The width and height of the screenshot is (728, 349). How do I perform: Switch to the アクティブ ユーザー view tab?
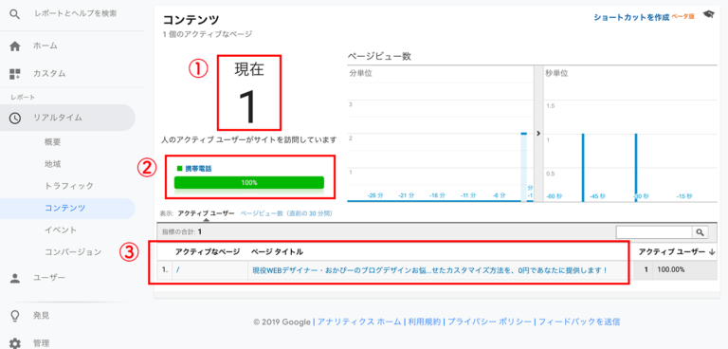pyautogui.click(x=206, y=213)
